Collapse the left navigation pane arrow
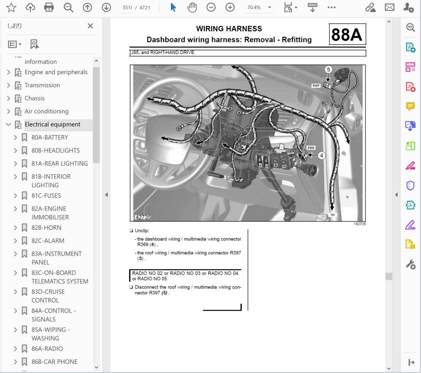The image size is (421, 373). [106, 195]
